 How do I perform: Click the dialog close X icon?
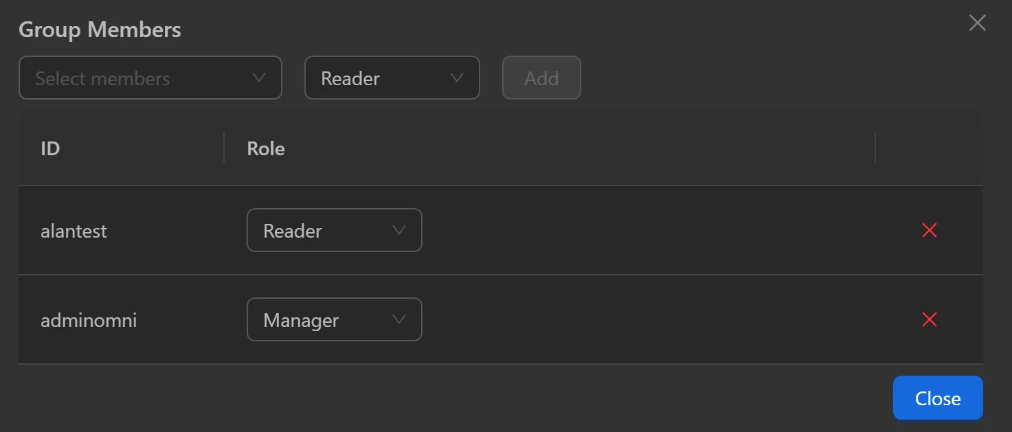coord(977,23)
